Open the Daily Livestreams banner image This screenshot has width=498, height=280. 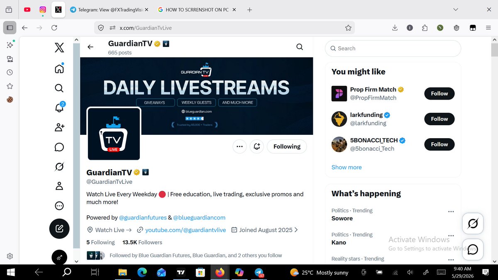click(197, 96)
